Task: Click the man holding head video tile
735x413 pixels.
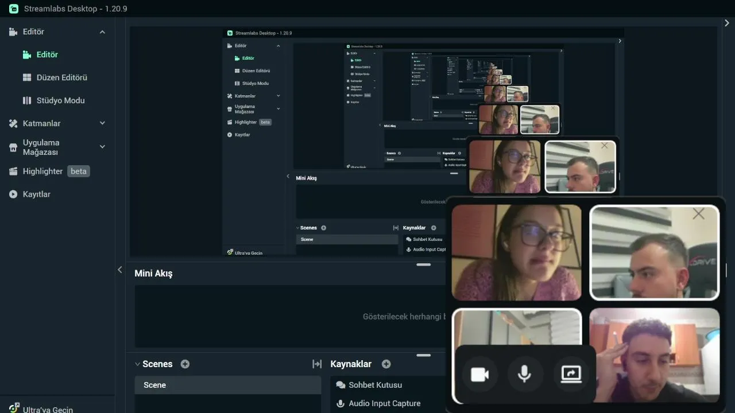Action: click(x=655, y=355)
